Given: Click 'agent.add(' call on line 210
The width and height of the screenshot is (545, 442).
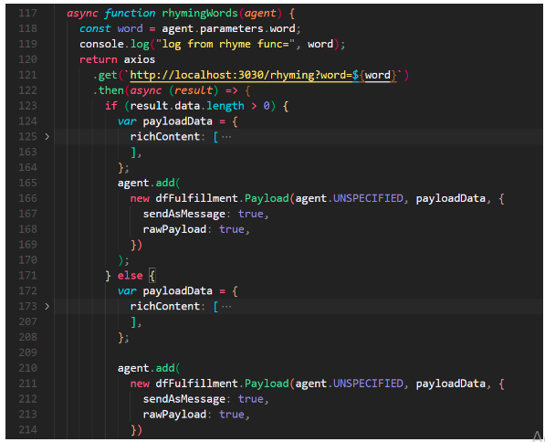Looking at the screenshot, I should click(149, 368).
